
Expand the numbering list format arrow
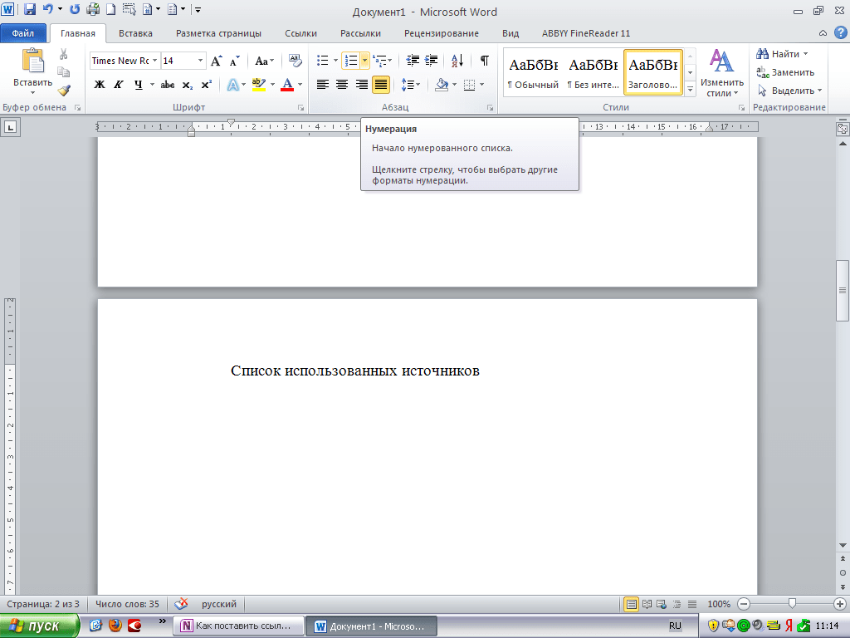click(x=364, y=61)
